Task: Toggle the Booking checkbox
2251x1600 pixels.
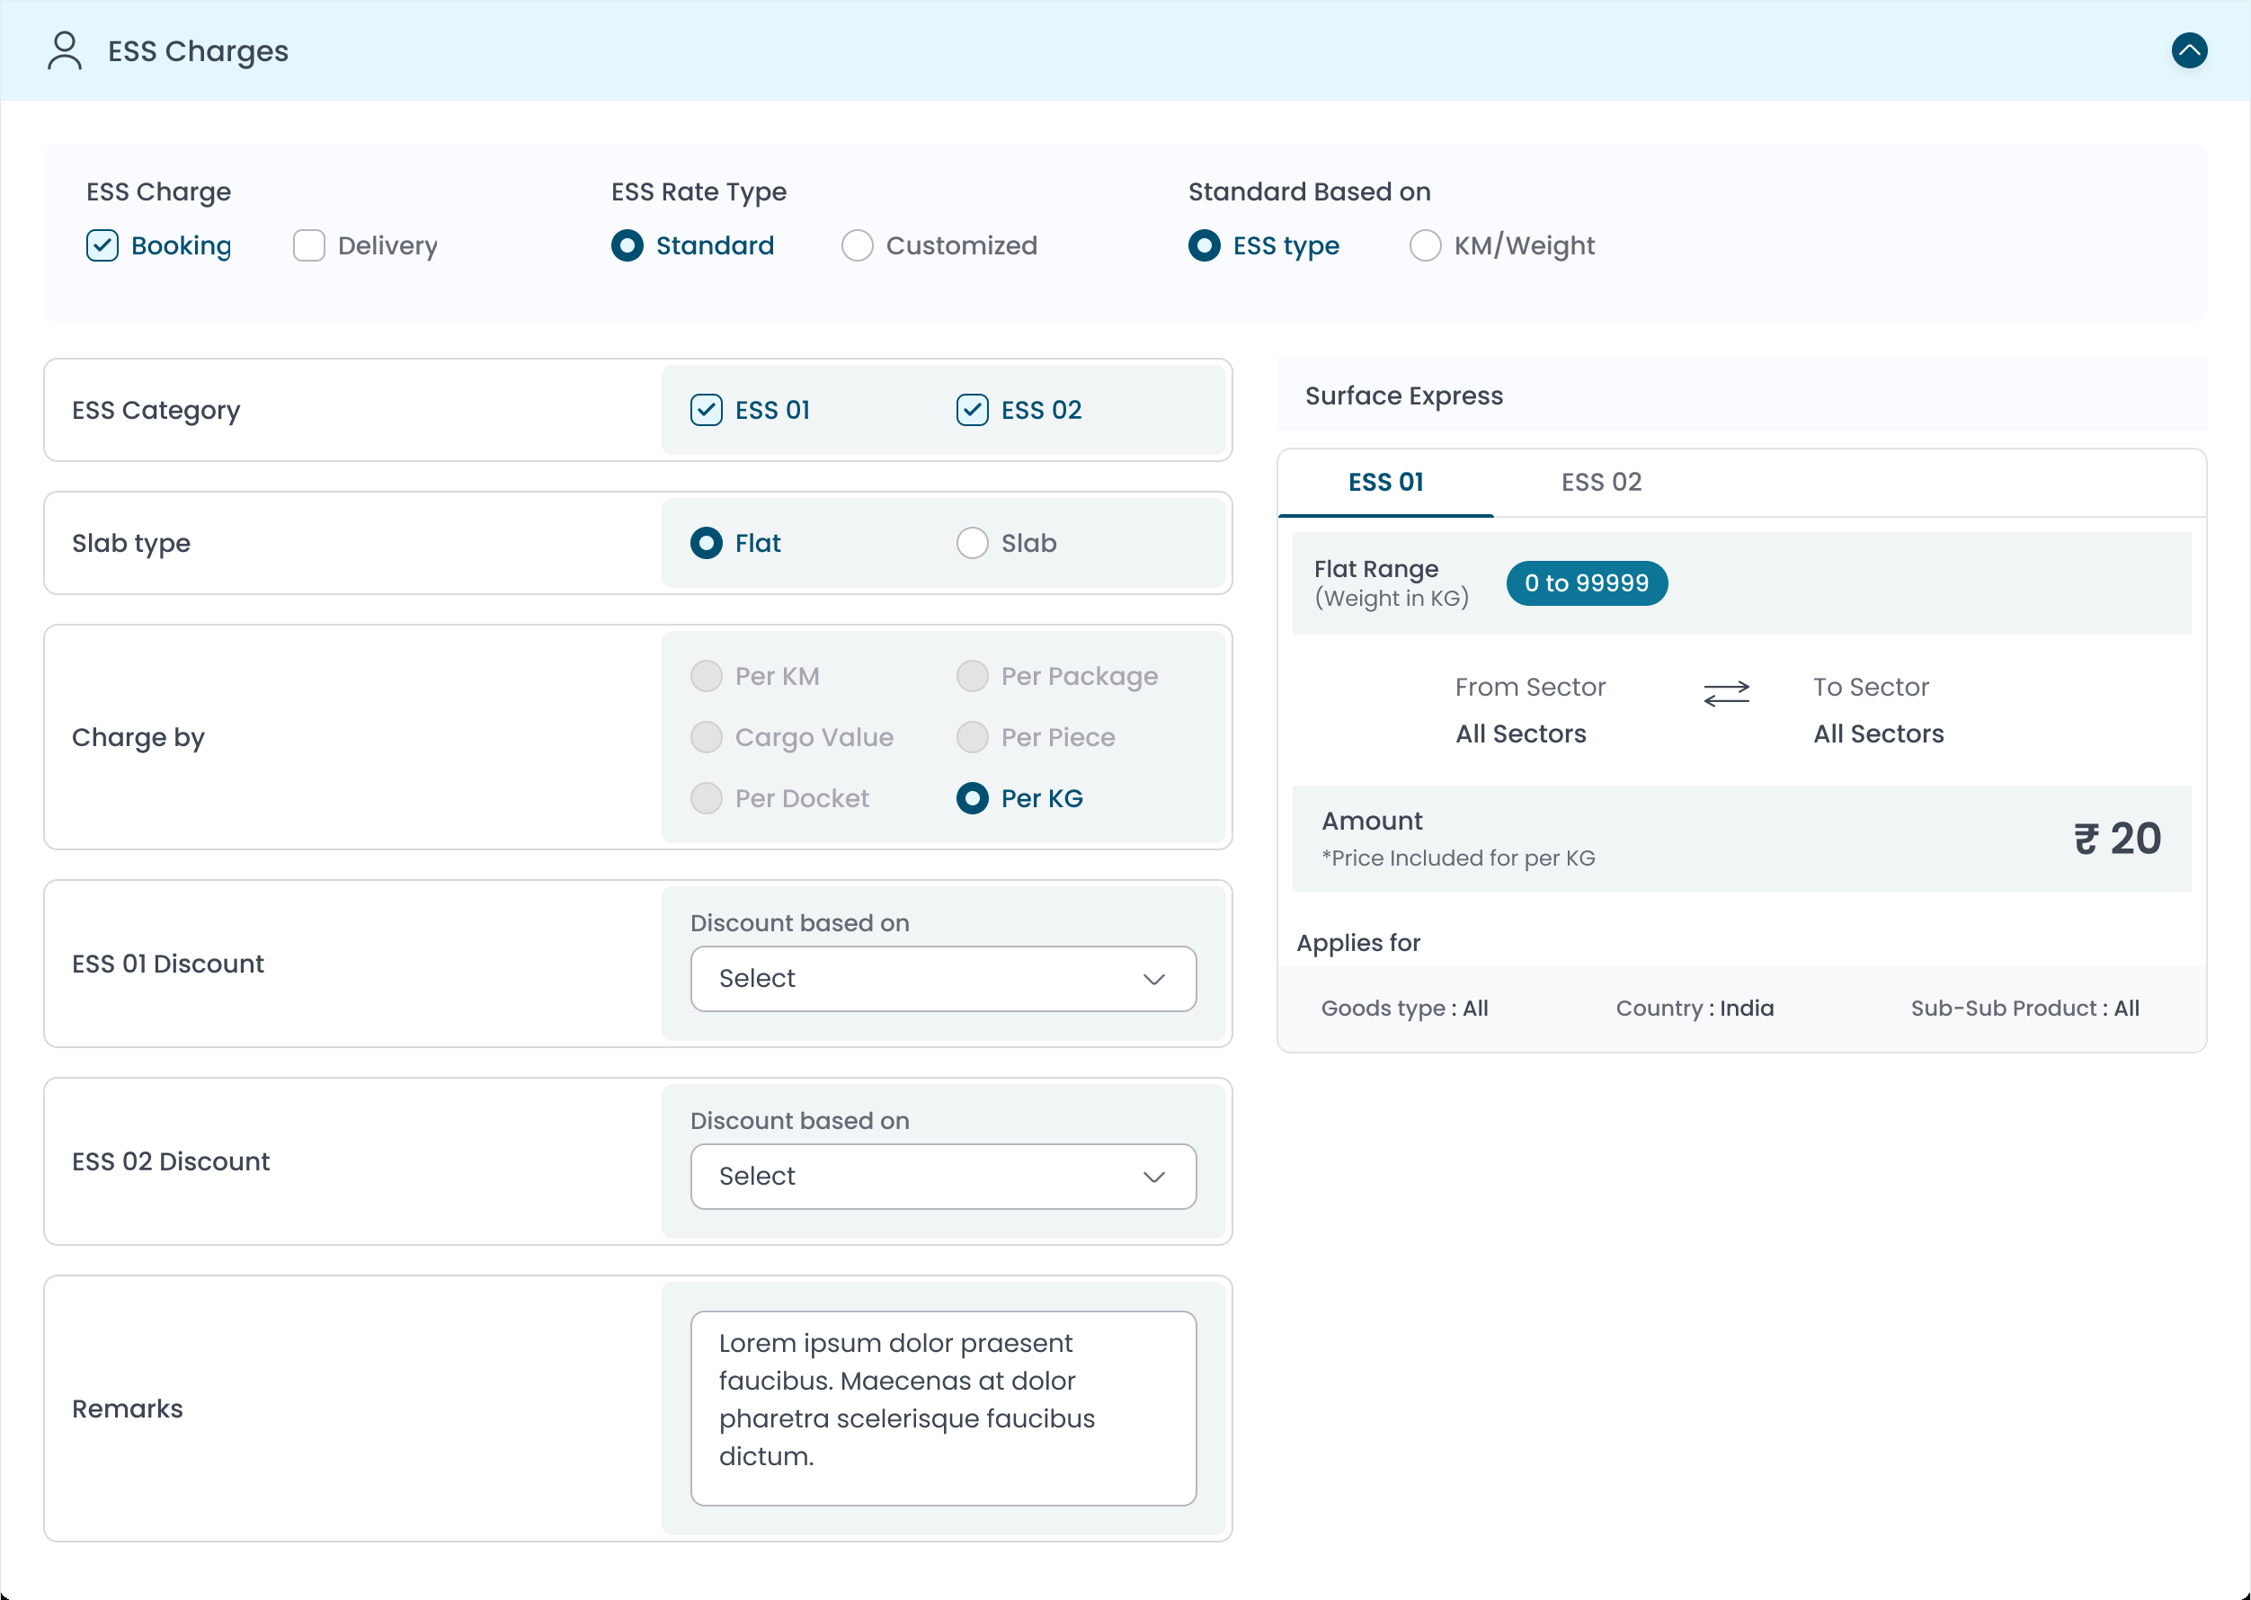Action: pyautogui.click(x=102, y=245)
